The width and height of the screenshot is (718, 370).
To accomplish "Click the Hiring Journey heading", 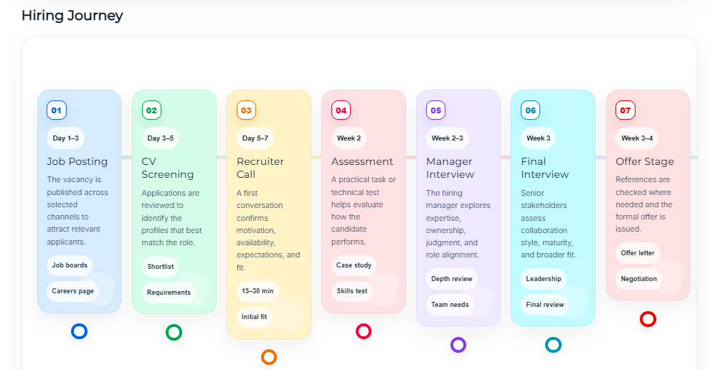I will click(72, 16).
